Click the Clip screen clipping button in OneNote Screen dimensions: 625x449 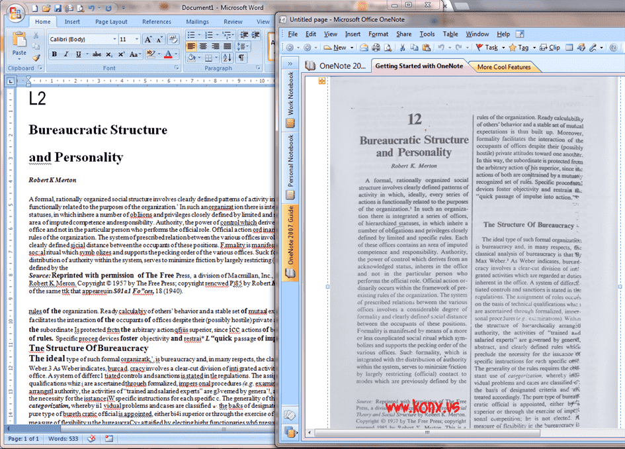(550, 48)
